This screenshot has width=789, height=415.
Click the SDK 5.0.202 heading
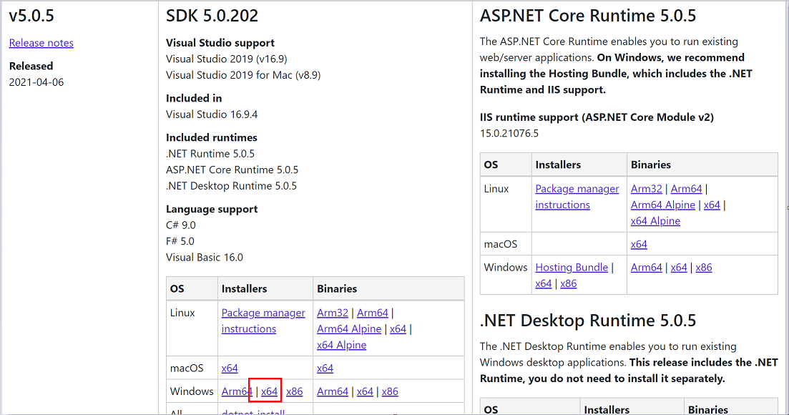[212, 16]
